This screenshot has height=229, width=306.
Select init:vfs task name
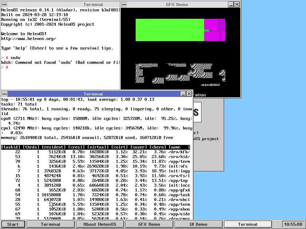click(178, 166)
